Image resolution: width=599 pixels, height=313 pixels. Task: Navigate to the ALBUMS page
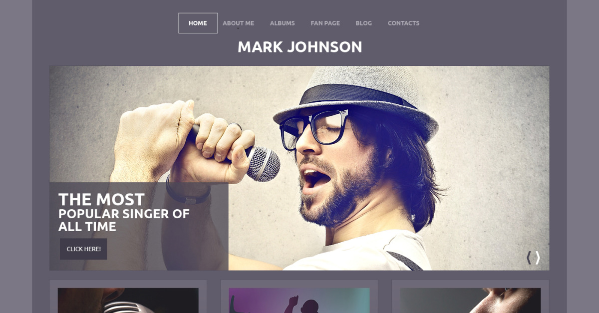(282, 23)
